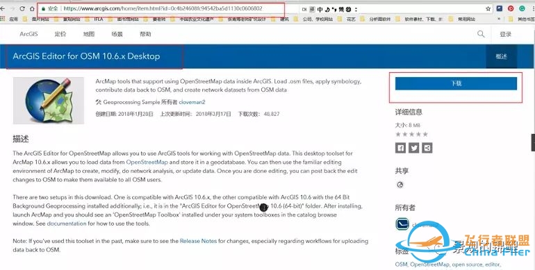Click the 描述 description heading

(x=20, y=139)
